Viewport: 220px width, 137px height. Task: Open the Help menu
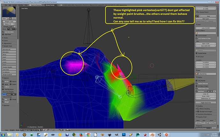(26, 5)
